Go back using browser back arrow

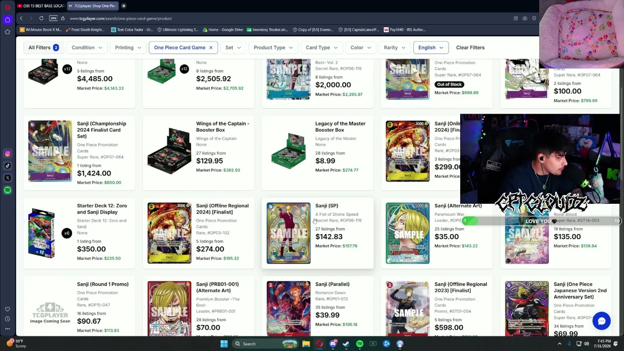(21, 19)
